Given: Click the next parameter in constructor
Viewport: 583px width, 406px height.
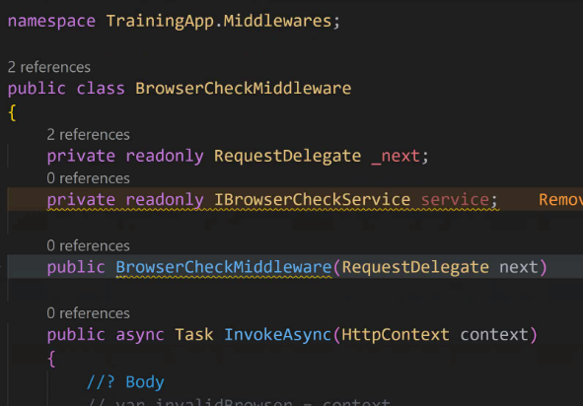Looking at the screenshot, I should coord(519,267).
